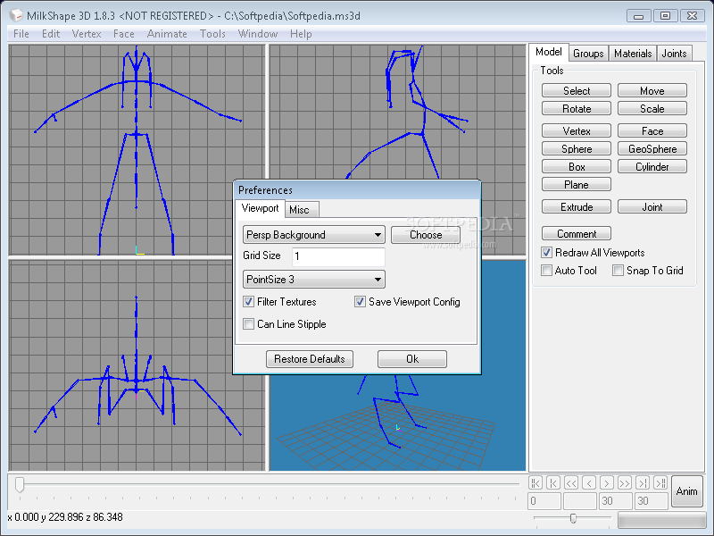Click the front view skeleton viewport

[137, 150]
